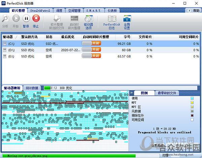Click the 使用 (used) cyan color swatch
The height and width of the screenshot is (158, 202).
click(x=192, y=98)
